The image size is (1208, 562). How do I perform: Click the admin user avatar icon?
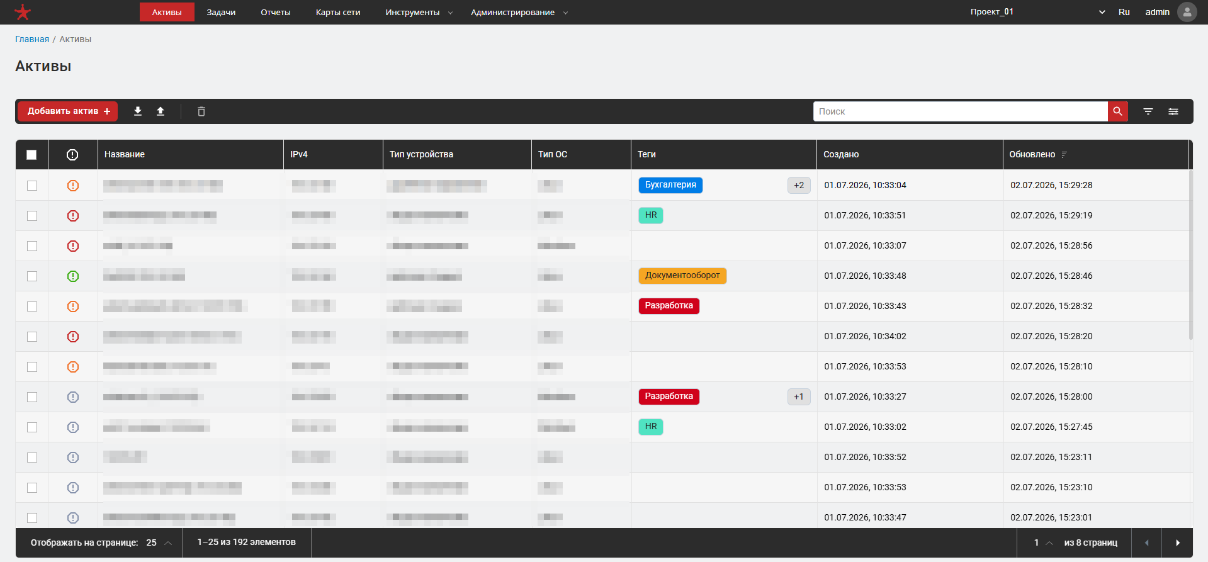[x=1187, y=12]
